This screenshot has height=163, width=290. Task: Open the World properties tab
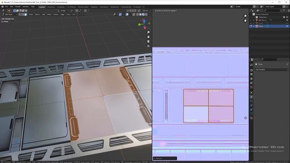click(x=251, y=87)
